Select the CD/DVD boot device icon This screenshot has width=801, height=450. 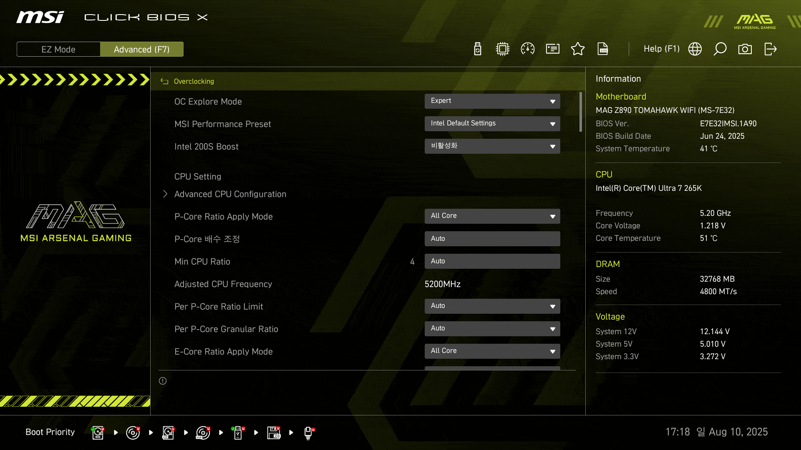pos(133,432)
